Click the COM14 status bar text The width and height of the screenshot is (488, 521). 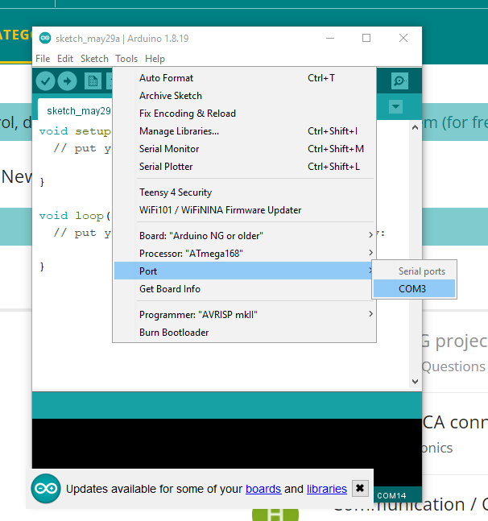[391, 496]
